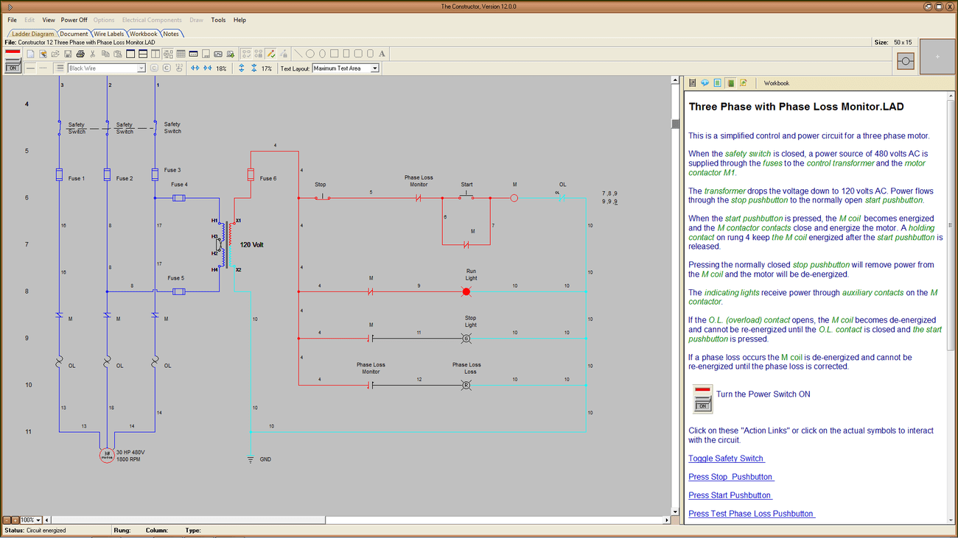Select the Line drawing tool
Screen dimensions: 958x538
click(x=298, y=53)
